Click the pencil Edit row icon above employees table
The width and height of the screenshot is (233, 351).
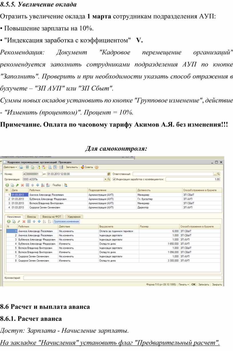tap(17, 185)
